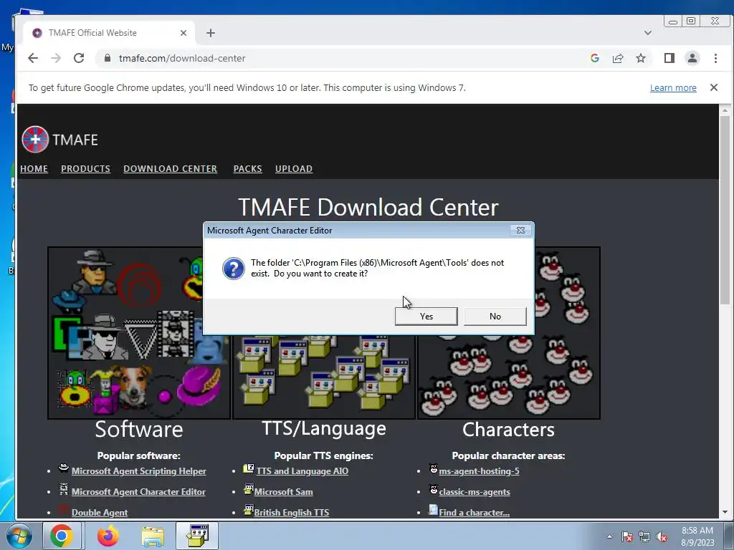Select the TMAFE Official Website tab
This screenshot has width=734, height=550.
109,33
